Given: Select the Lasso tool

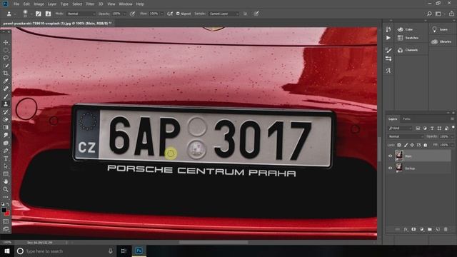Looking at the screenshot, I should (x=6, y=58).
